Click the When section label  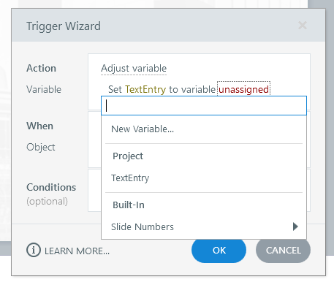39,126
